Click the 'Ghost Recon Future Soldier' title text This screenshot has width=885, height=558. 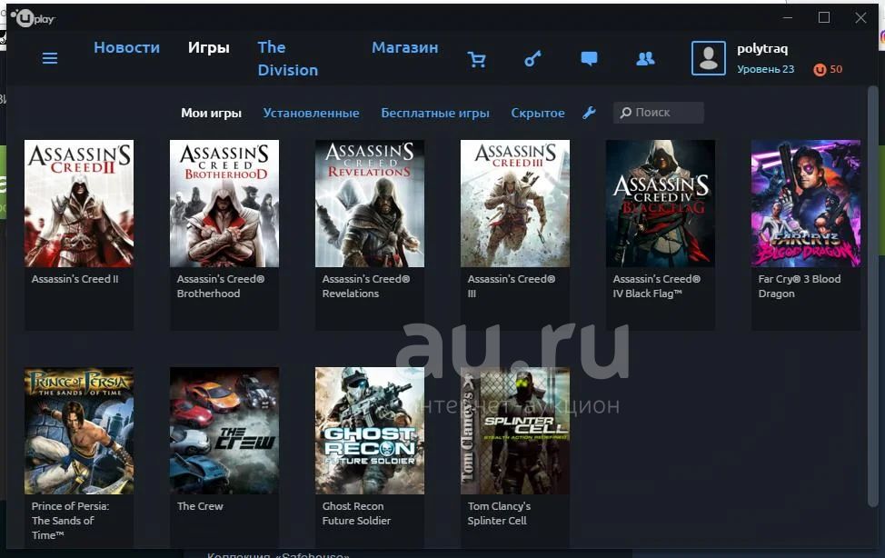tap(356, 513)
